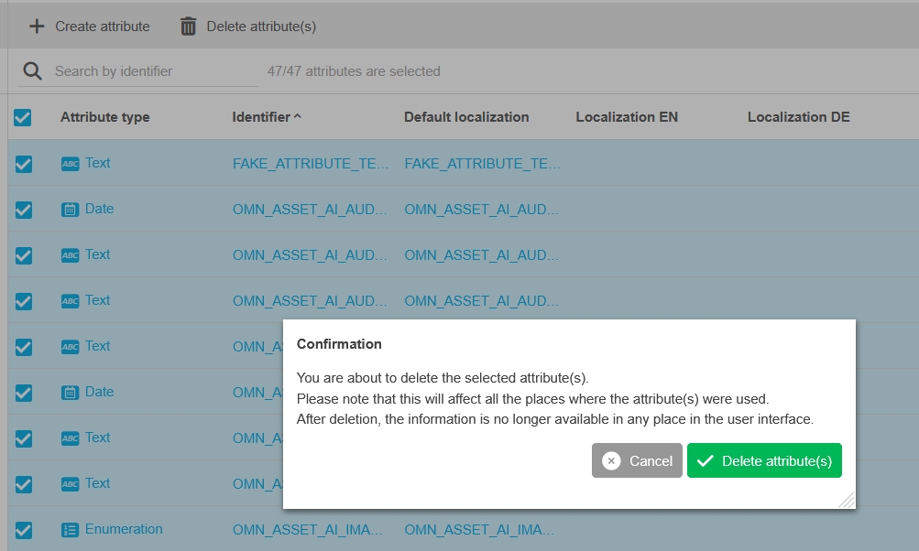919x551 pixels.
Task: Click the Date calendar icon in second row
Action: click(70, 210)
